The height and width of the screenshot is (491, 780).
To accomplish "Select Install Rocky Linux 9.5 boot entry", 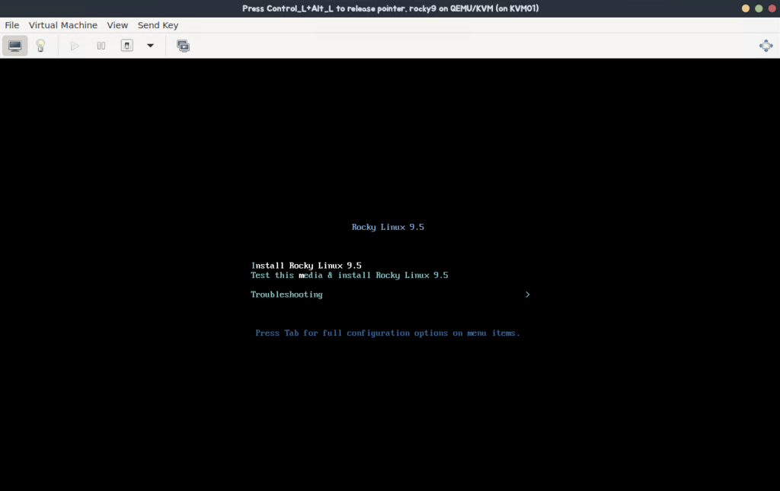I will click(x=306, y=266).
